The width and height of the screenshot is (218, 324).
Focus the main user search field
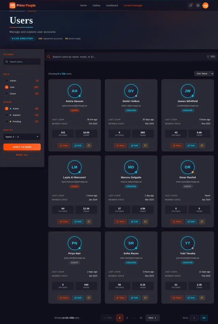[128, 57]
